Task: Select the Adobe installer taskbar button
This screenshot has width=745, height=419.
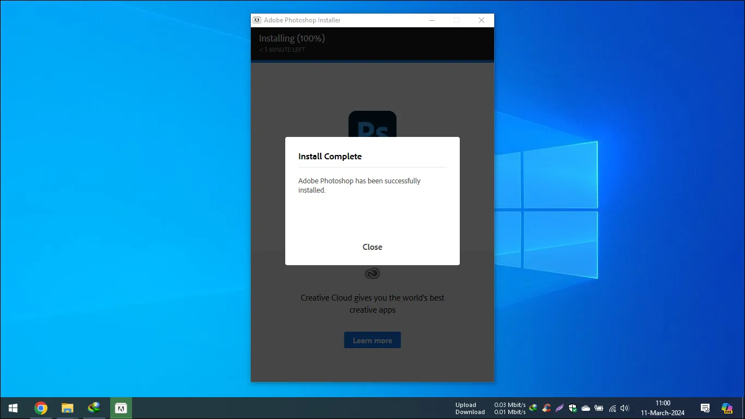Action: point(121,408)
